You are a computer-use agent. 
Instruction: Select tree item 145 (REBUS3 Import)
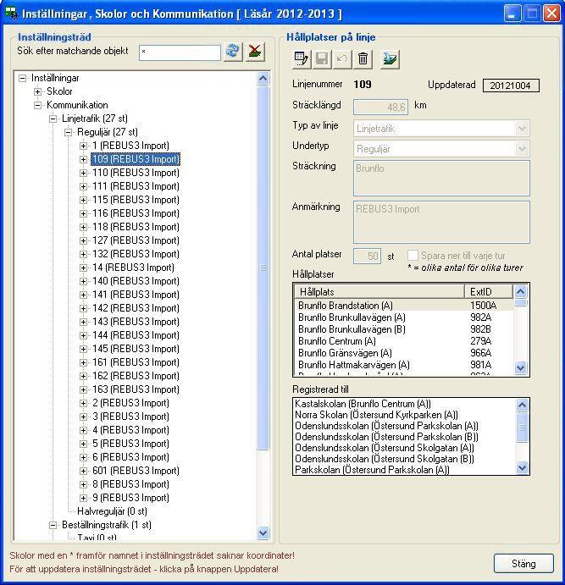(x=136, y=349)
